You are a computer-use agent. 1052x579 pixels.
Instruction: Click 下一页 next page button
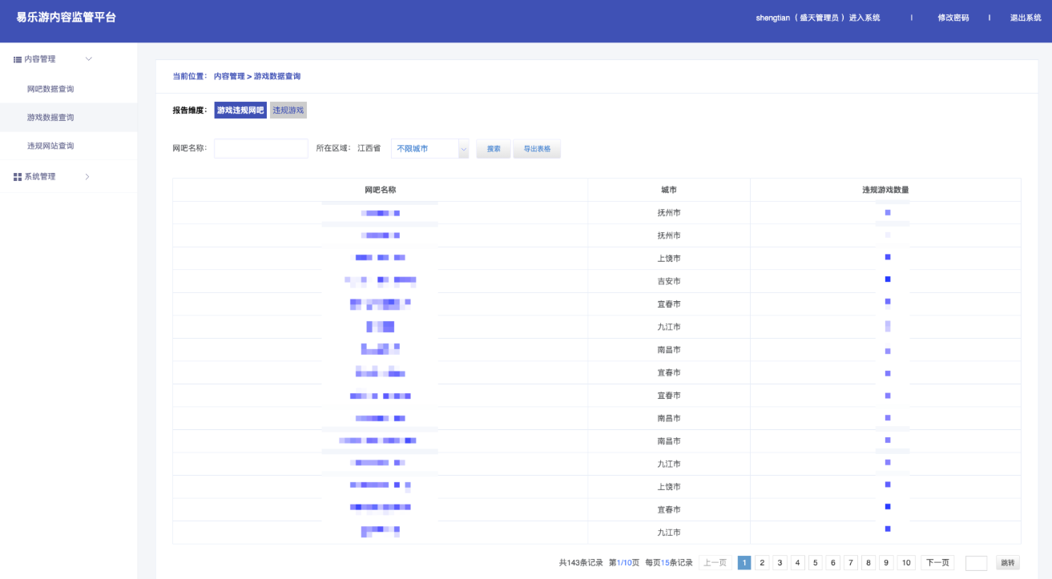[x=937, y=563]
